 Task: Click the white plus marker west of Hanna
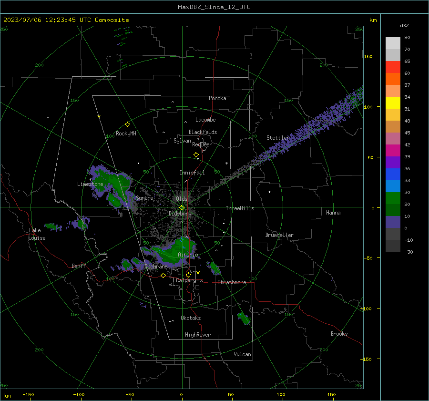269,192
